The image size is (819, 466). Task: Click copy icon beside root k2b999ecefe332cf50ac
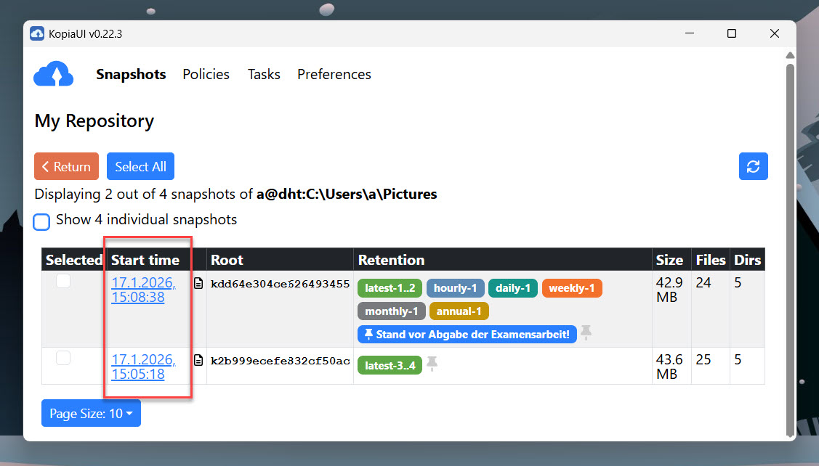(198, 361)
